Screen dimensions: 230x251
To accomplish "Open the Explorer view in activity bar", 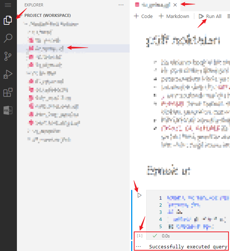I will pyautogui.click(x=8, y=20).
